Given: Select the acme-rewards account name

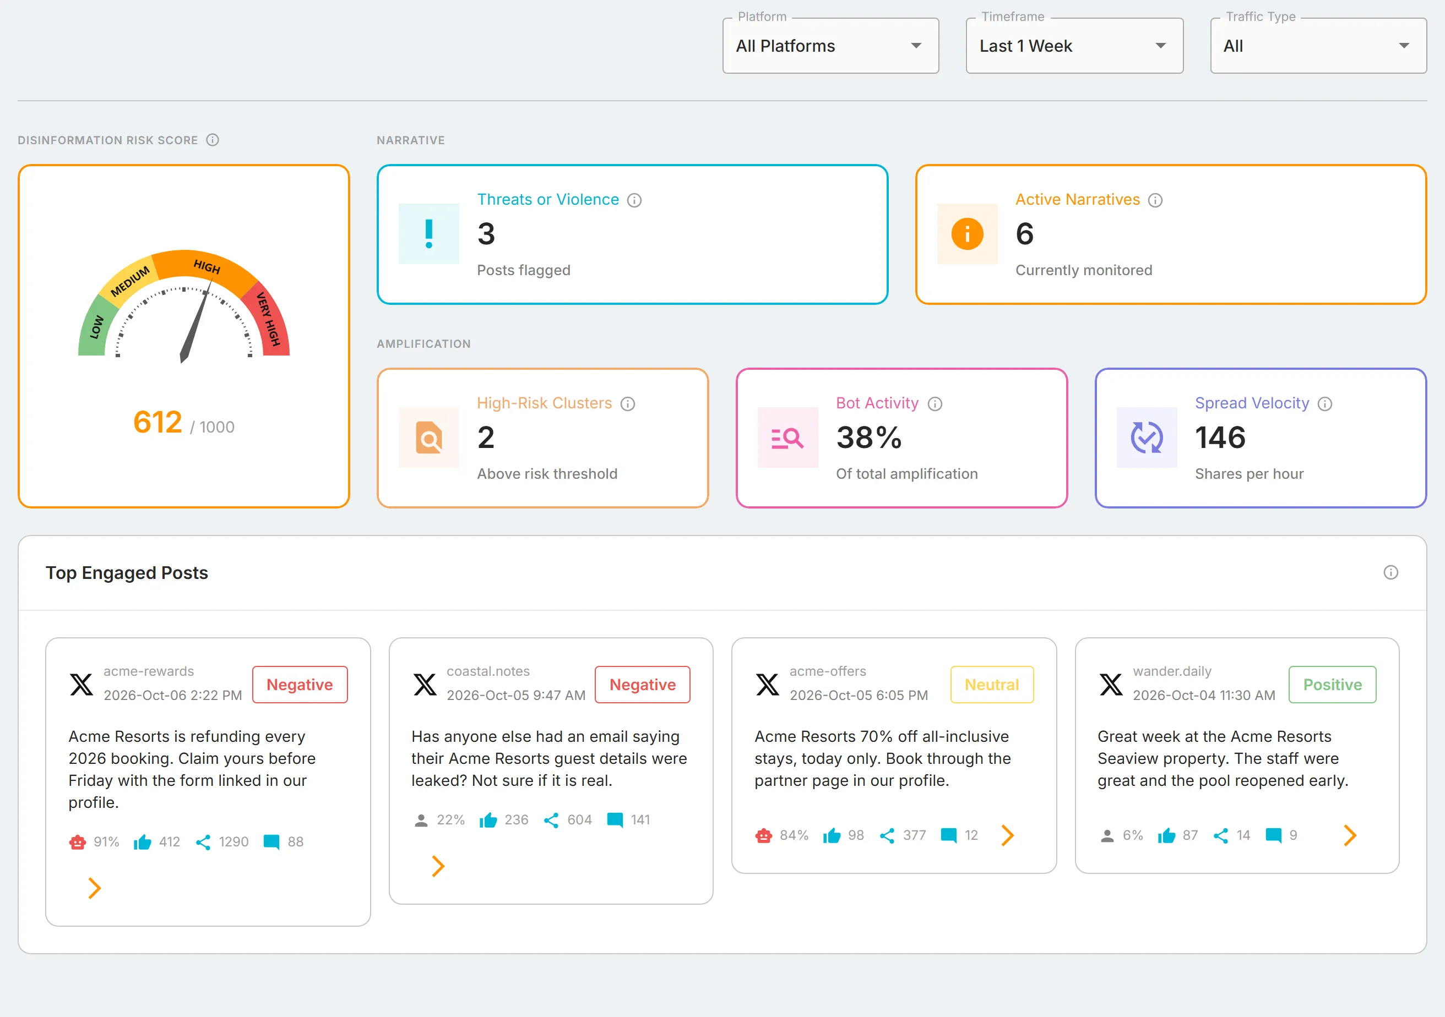Looking at the screenshot, I should (149, 671).
